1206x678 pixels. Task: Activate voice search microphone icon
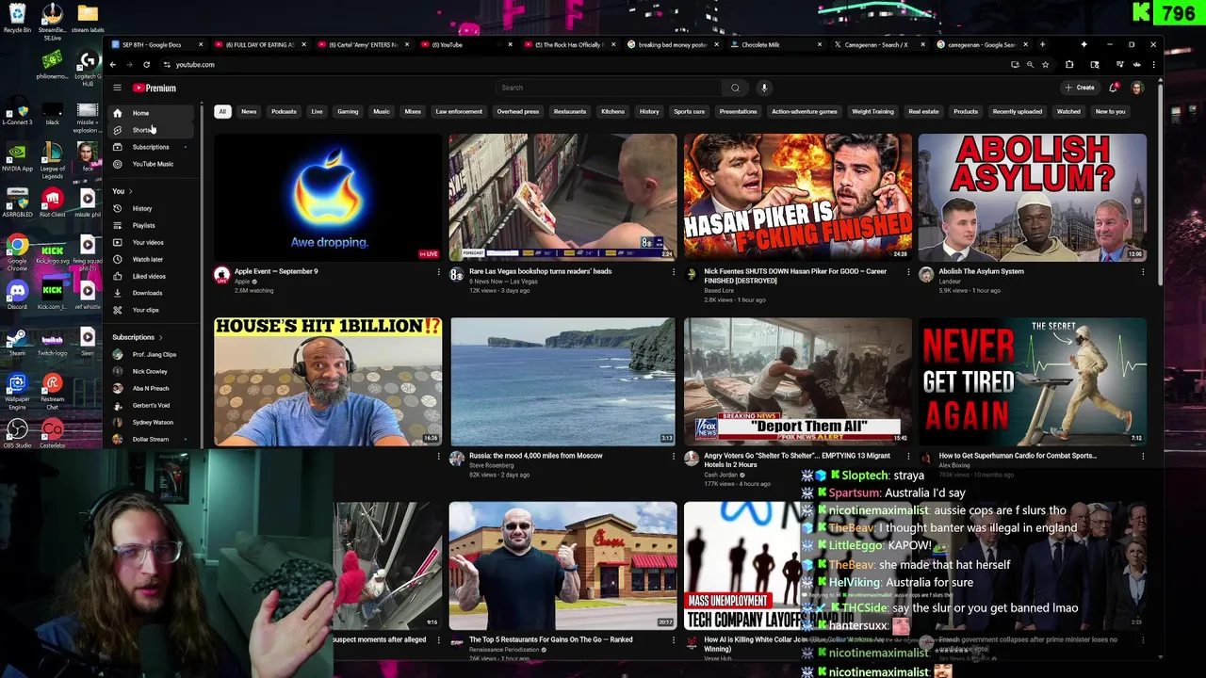click(x=764, y=88)
